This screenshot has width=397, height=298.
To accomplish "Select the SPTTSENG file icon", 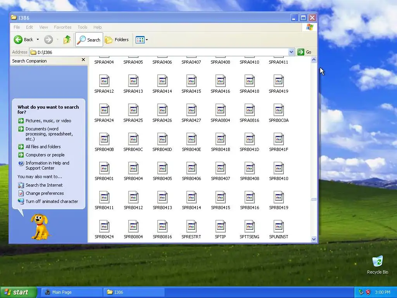I will (x=249, y=227).
